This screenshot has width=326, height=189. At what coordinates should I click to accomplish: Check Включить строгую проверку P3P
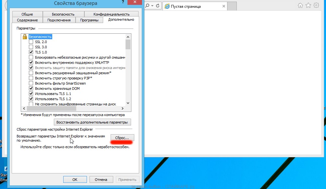pos(31,78)
